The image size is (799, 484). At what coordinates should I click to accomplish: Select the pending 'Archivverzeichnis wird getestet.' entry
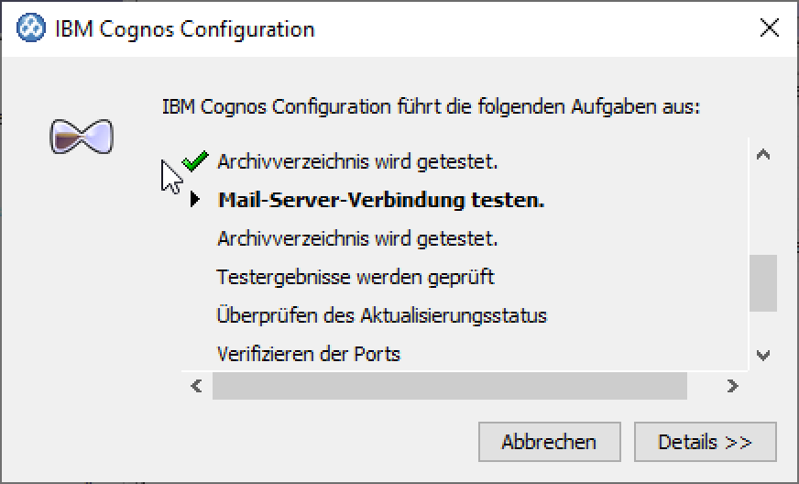click(357, 239)
